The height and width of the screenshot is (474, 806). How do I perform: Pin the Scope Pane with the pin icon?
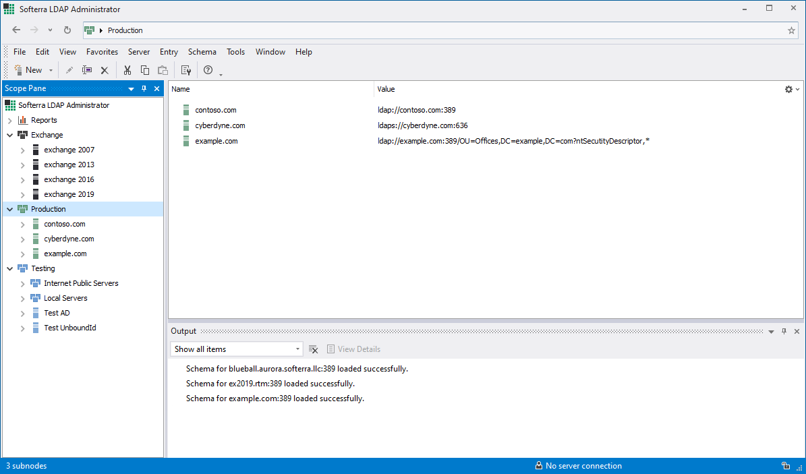click(x=144, y=88)
